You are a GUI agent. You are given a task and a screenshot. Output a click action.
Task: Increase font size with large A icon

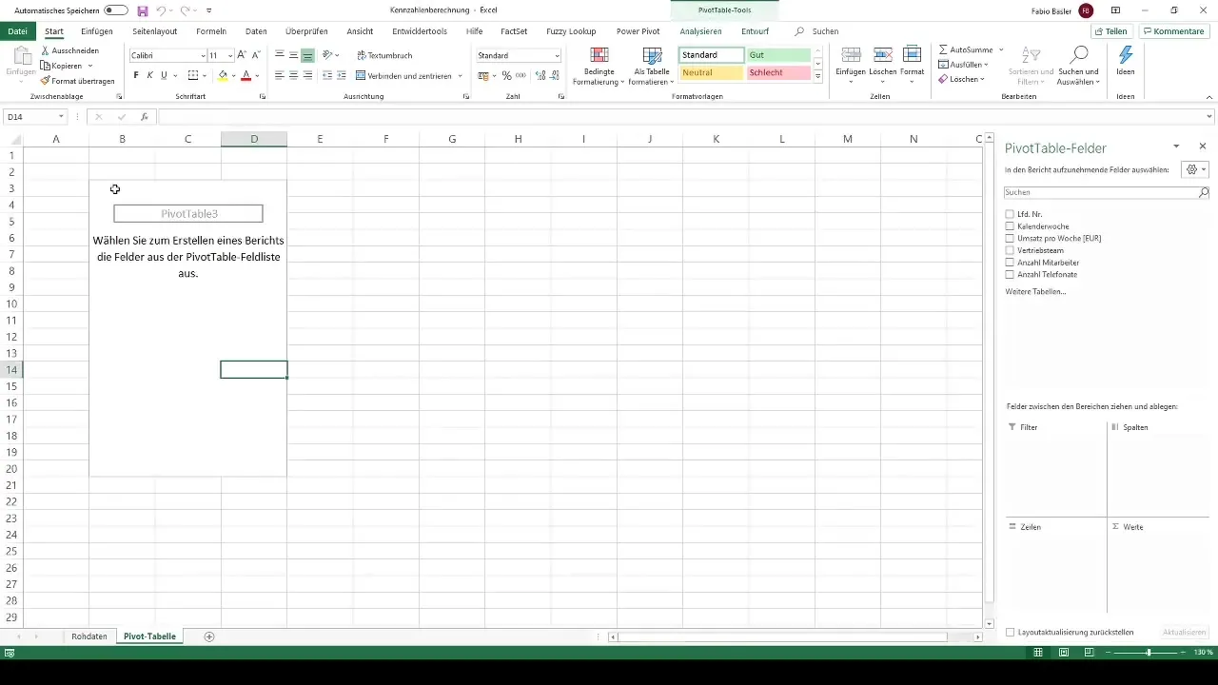[242, 55]
